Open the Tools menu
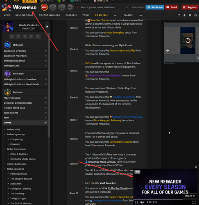The height and width of the screenshot is (205, 199). click(x=86, y=15)
